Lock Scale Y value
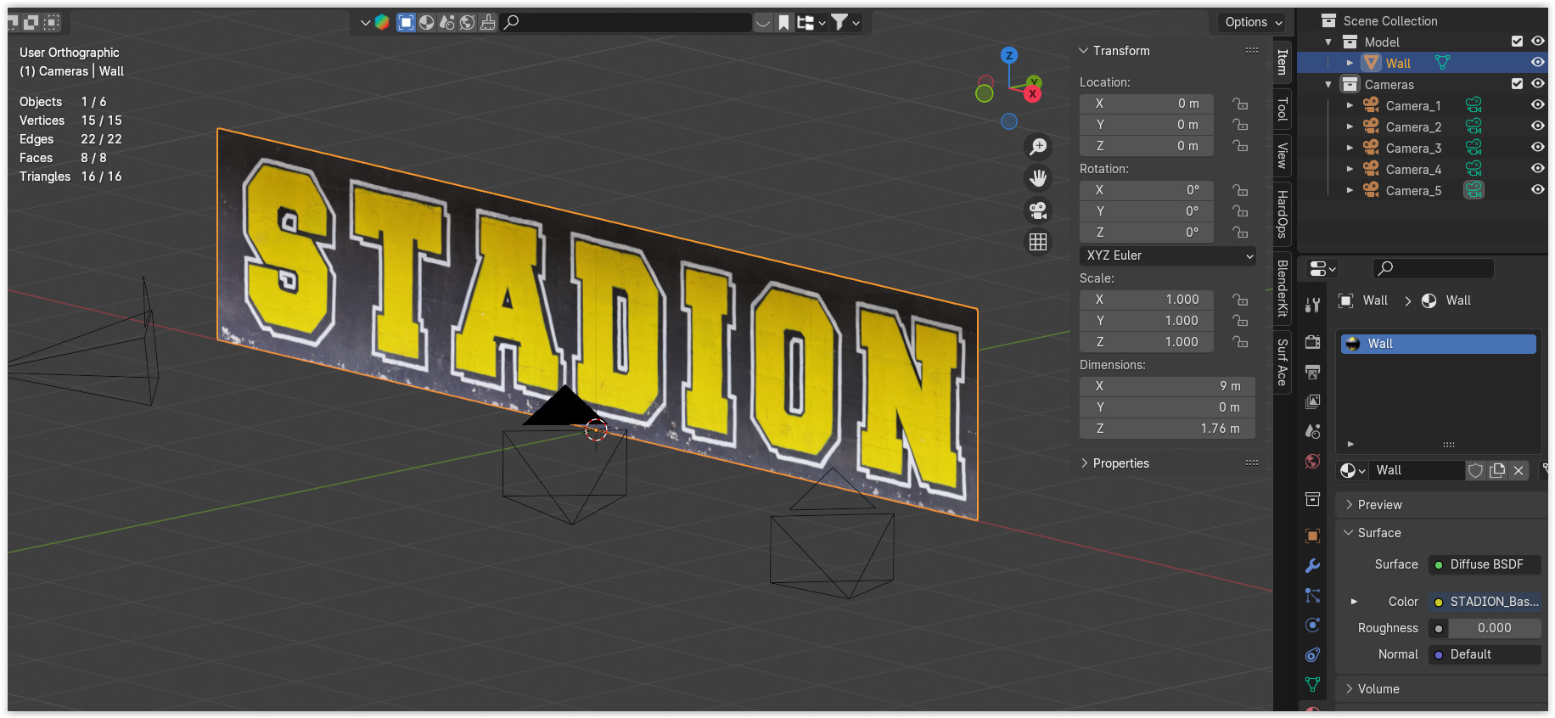Screen dimensions: 1555x718 [x=1241, y=321]
